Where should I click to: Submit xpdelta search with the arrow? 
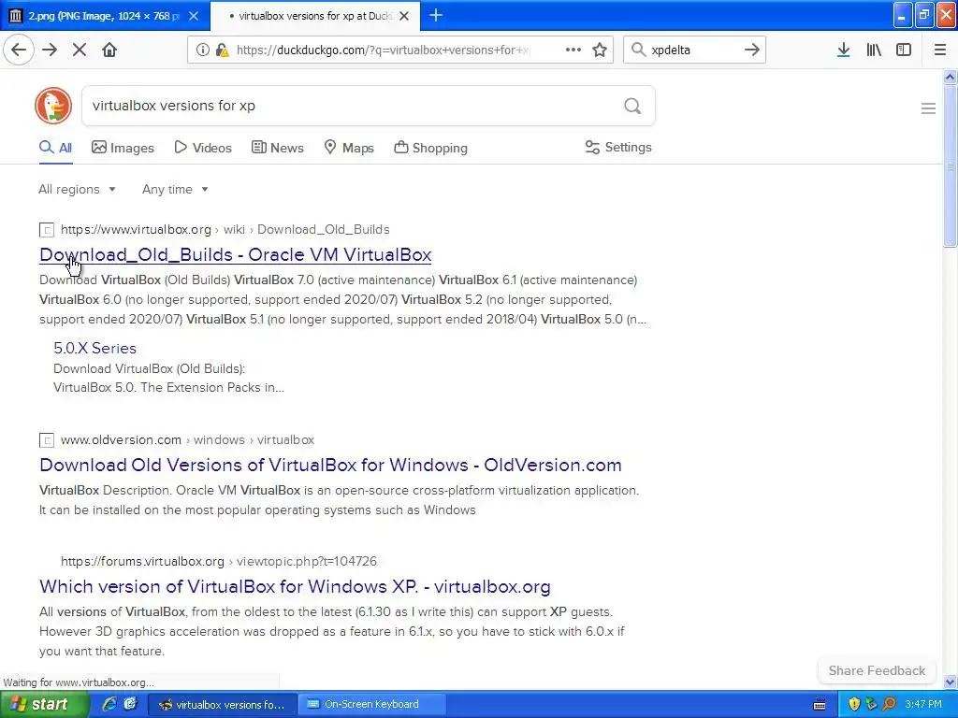point(752,50)
